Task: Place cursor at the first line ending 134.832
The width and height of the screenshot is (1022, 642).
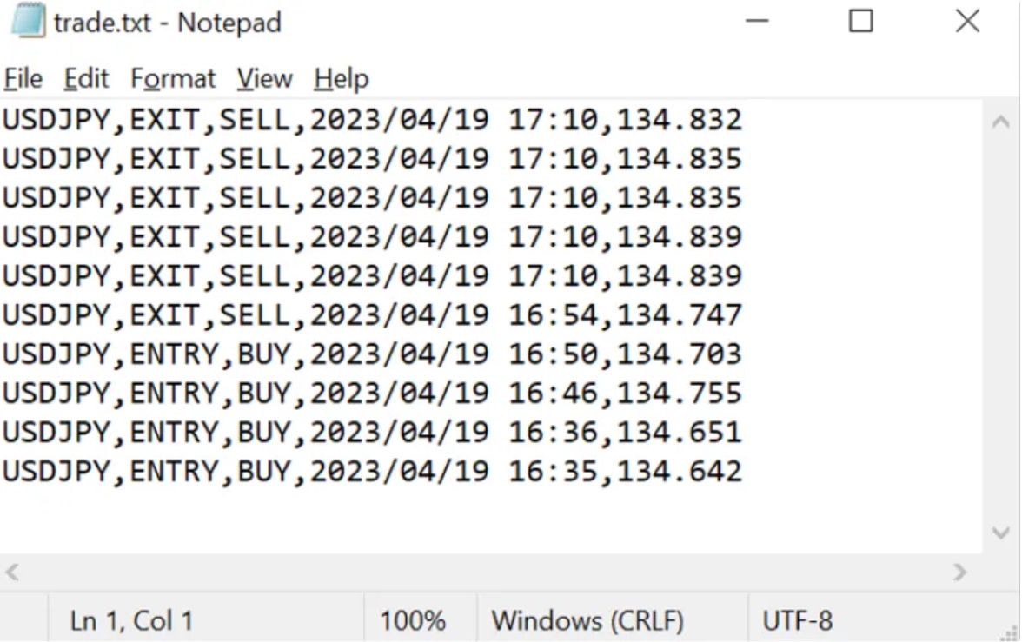Action: [x=743, y=119]
